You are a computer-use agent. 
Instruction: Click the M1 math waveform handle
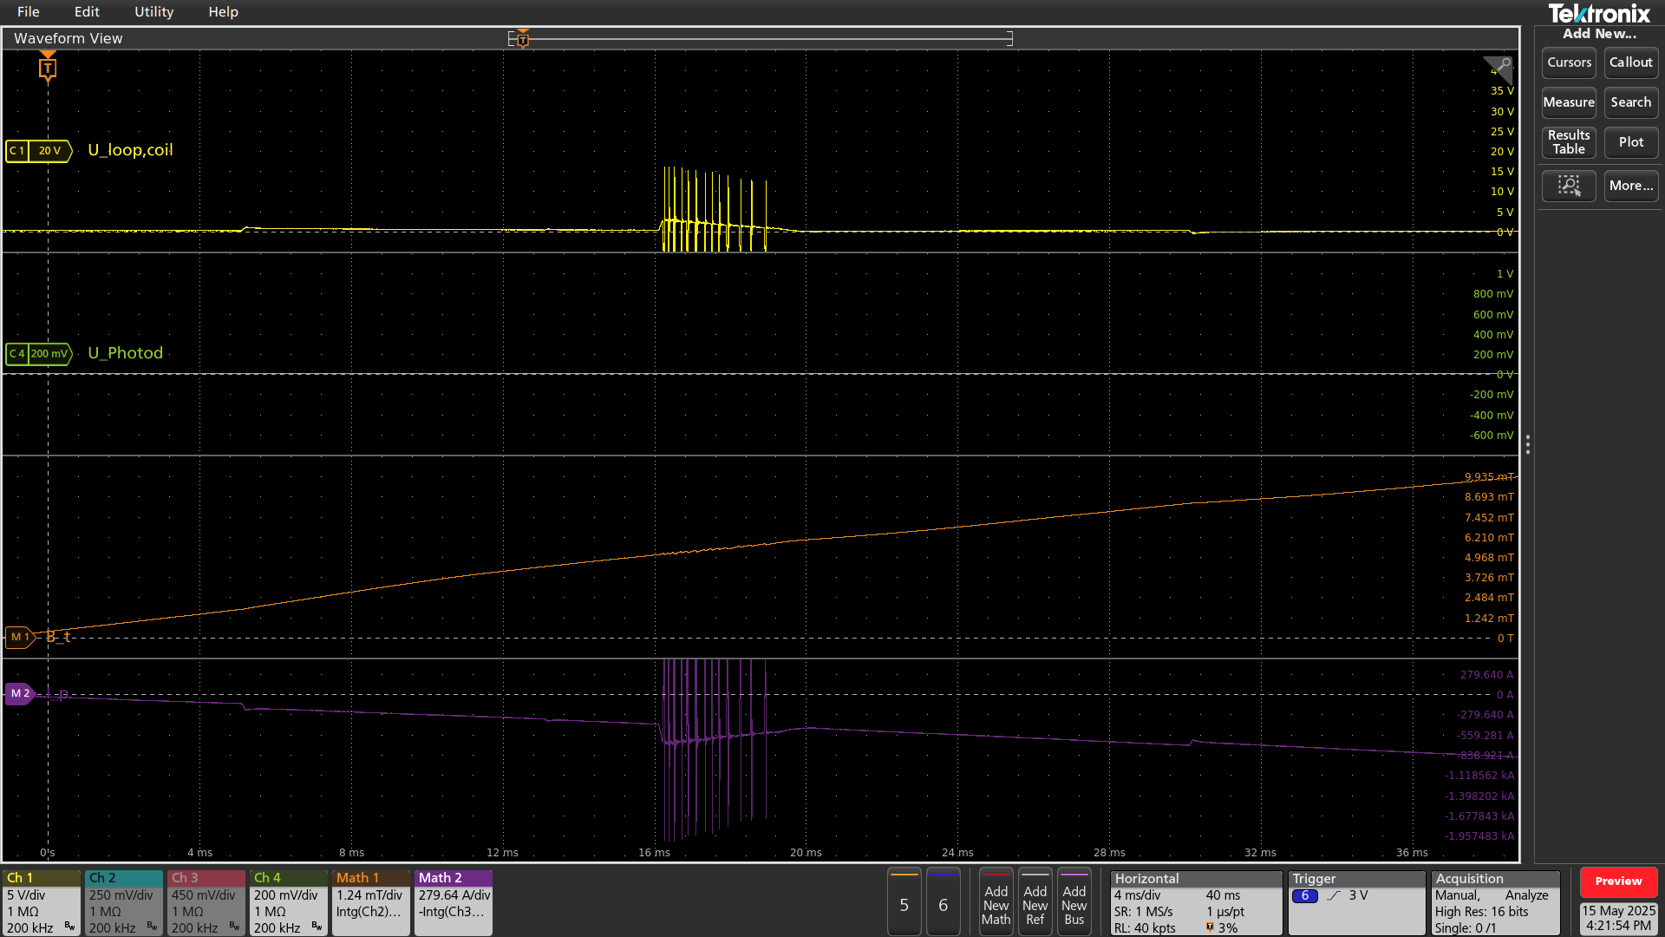click(x=18, y=638)
